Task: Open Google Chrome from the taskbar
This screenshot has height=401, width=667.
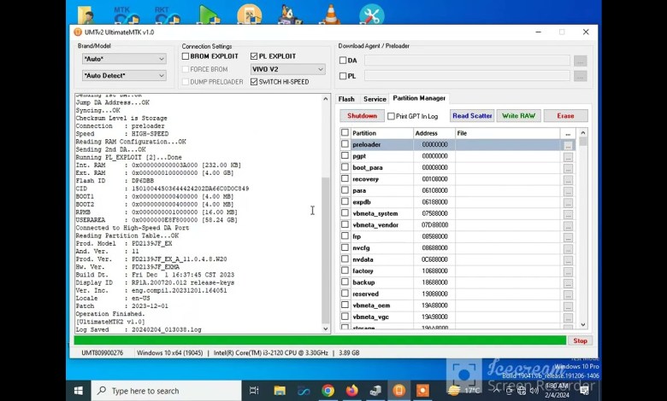Action: click(x=328, y=391)
